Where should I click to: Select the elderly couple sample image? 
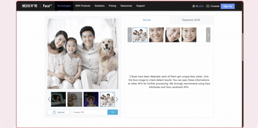(75, 99)
